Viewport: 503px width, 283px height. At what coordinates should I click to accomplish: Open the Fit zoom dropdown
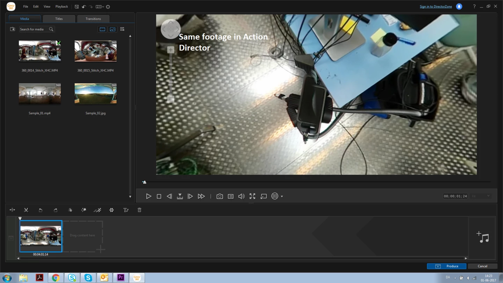(x=481, y=196)
